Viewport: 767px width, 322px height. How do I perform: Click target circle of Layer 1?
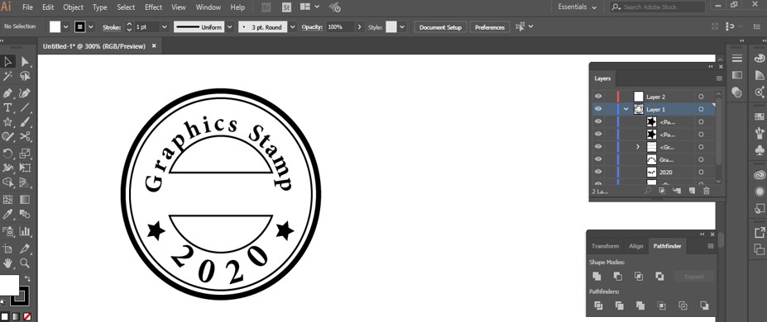(701, 109)
